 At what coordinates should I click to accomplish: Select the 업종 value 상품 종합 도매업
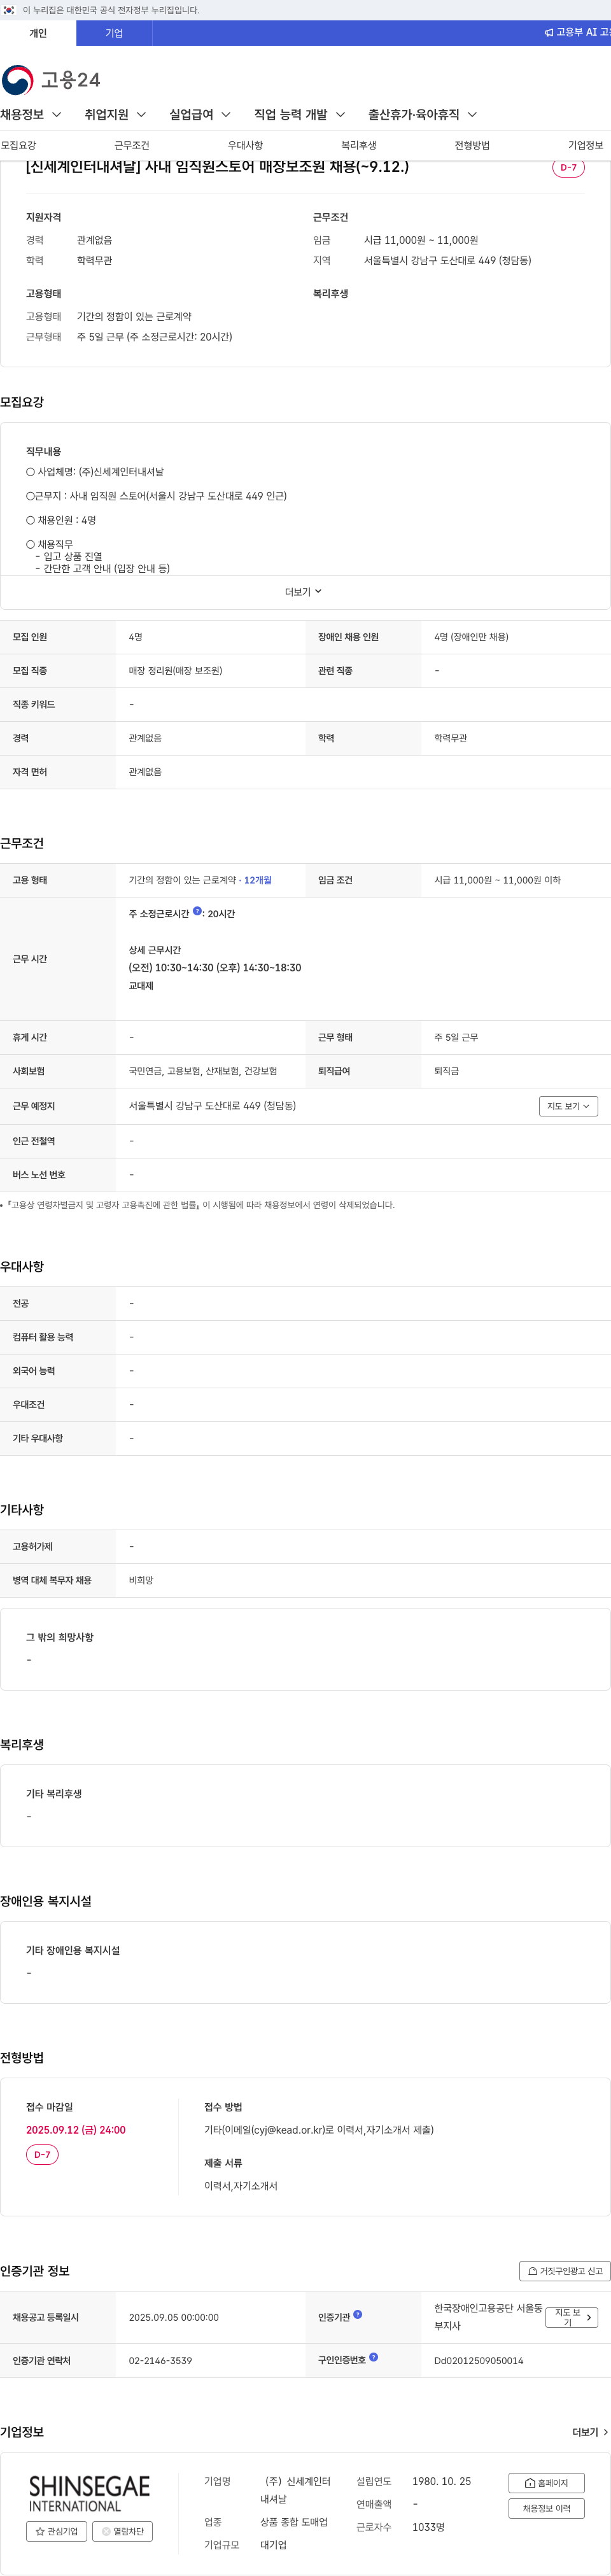coord(294,2522)
